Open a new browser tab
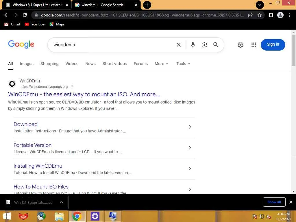 [147, 5]
